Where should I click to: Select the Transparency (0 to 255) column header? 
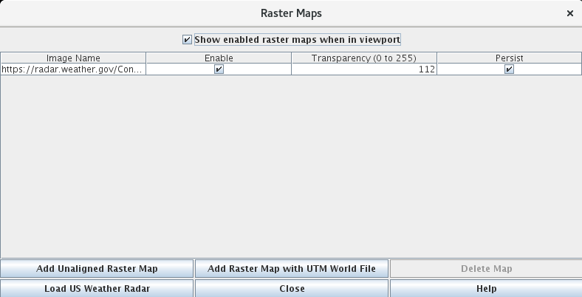(364, 58)
